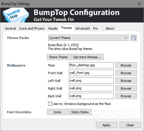Click Get more themes button

point(87,57)
